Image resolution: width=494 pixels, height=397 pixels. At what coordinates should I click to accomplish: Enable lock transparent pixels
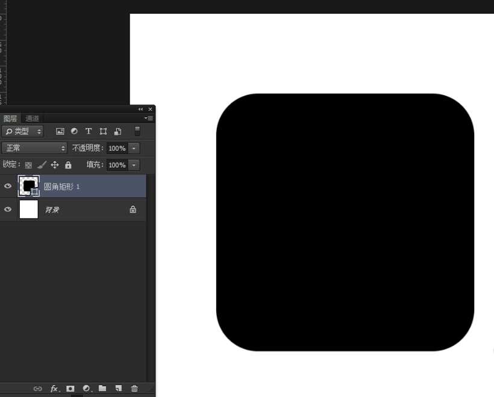pyautogui.click(x=28, y=165)
